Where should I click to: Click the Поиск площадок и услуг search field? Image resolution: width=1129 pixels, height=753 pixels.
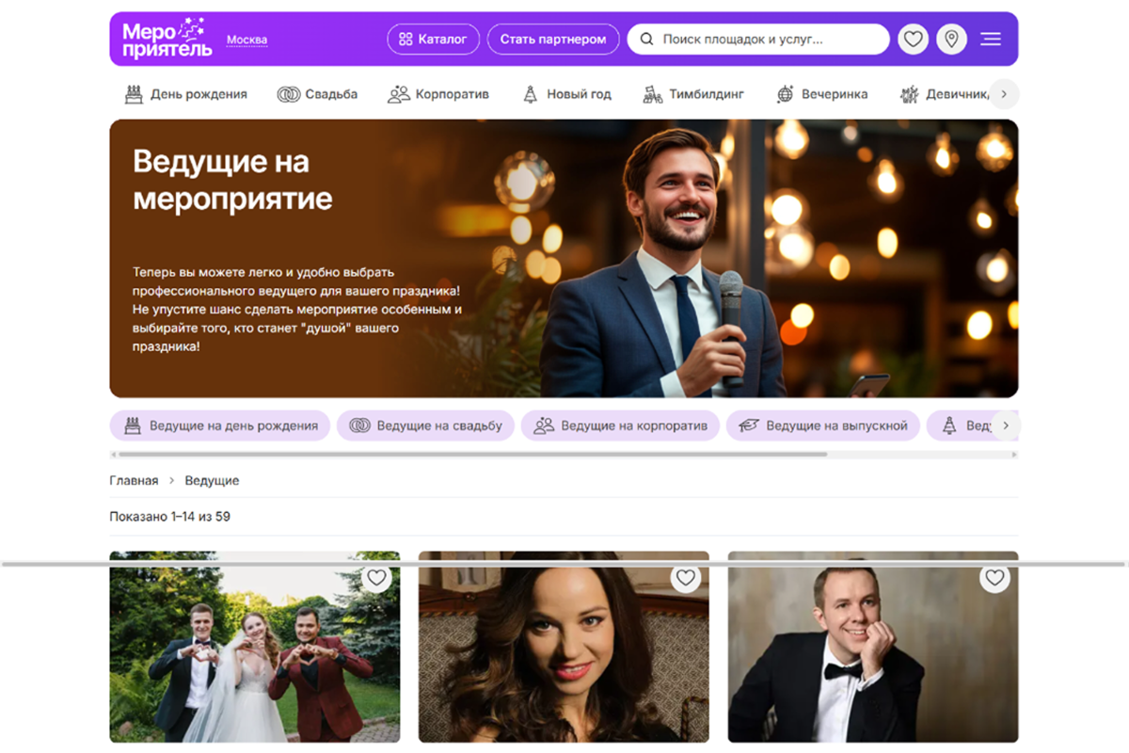click(758, 40)
